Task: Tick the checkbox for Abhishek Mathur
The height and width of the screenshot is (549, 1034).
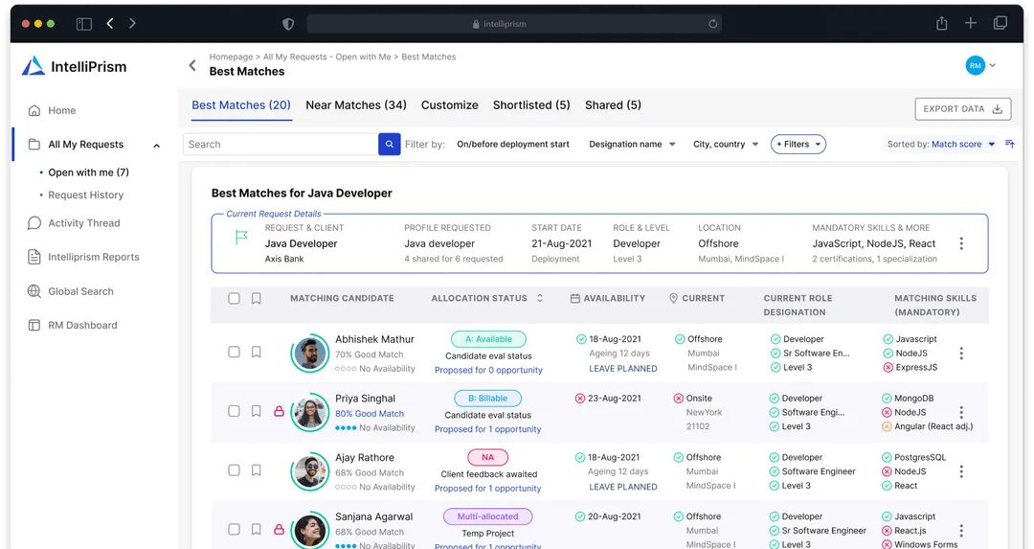Action: (234, 353)
